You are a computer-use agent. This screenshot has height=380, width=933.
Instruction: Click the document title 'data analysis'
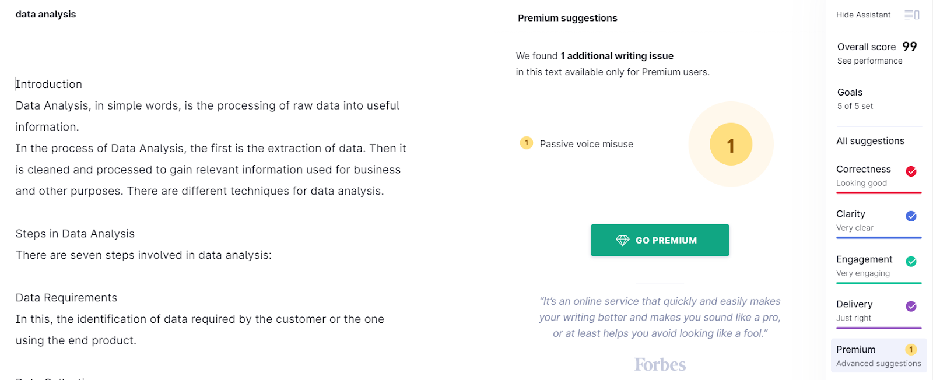[x=45, y=15]
